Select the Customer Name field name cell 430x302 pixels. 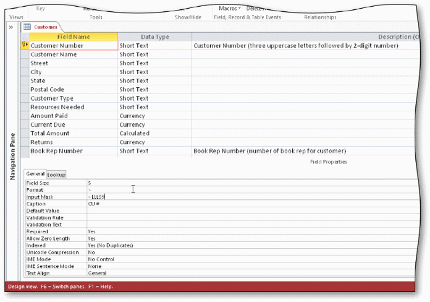tap(73, 54)
